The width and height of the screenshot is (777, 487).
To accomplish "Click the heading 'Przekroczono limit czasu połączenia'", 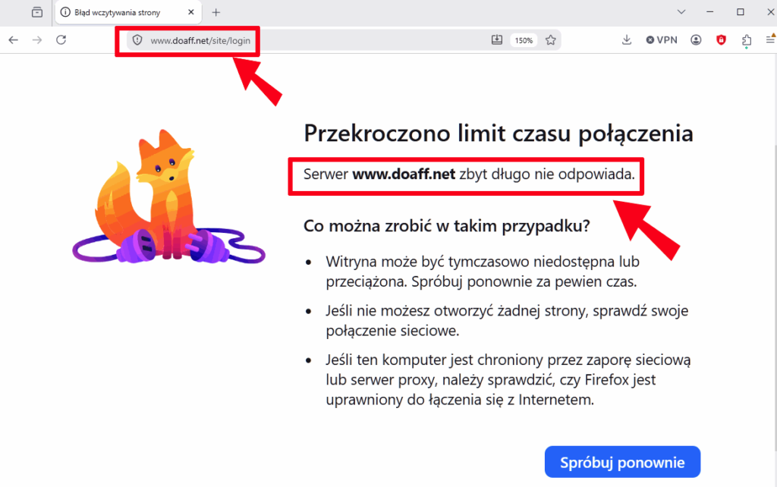I will 498,134.
